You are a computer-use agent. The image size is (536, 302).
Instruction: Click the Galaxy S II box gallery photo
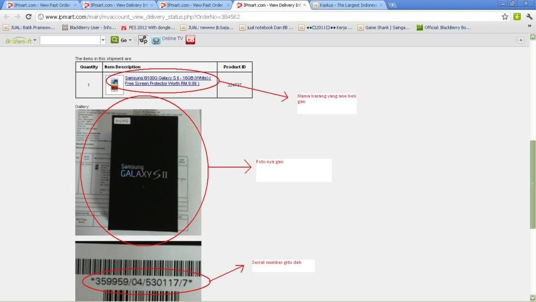click(x=138, y=172)
